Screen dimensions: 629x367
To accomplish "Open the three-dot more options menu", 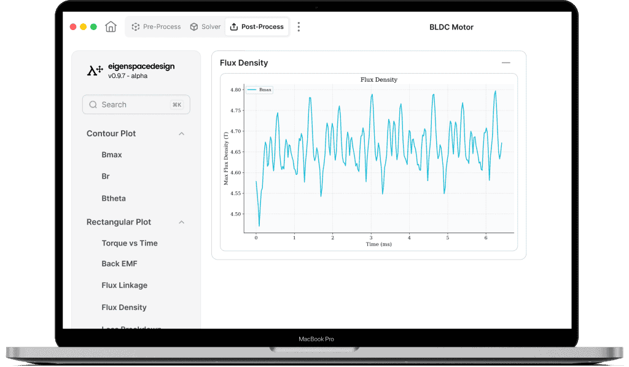I will tap(299, 27).
